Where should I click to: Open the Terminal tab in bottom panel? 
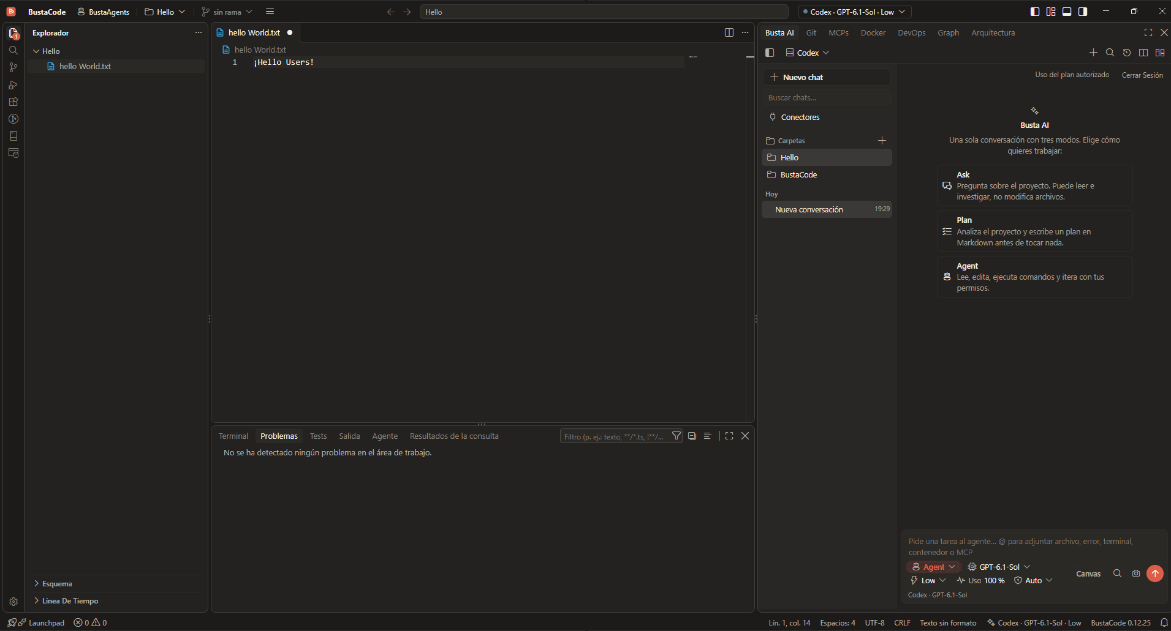[x=233, y=436]
